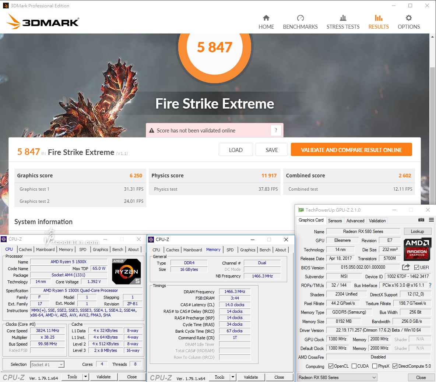Toggle the OpenCL checkbox in GPU-Z
This screenshot has height=382, width=436.
[331, 366]
